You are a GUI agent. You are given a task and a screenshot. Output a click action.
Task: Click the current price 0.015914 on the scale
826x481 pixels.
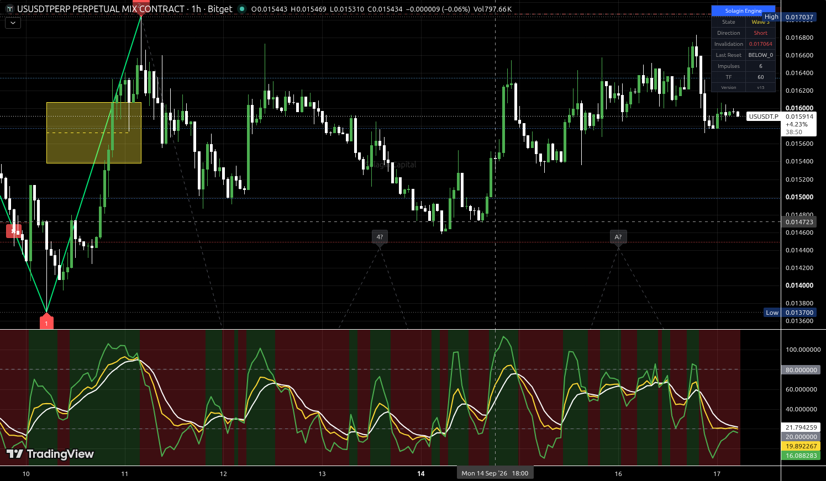(799, 117)
